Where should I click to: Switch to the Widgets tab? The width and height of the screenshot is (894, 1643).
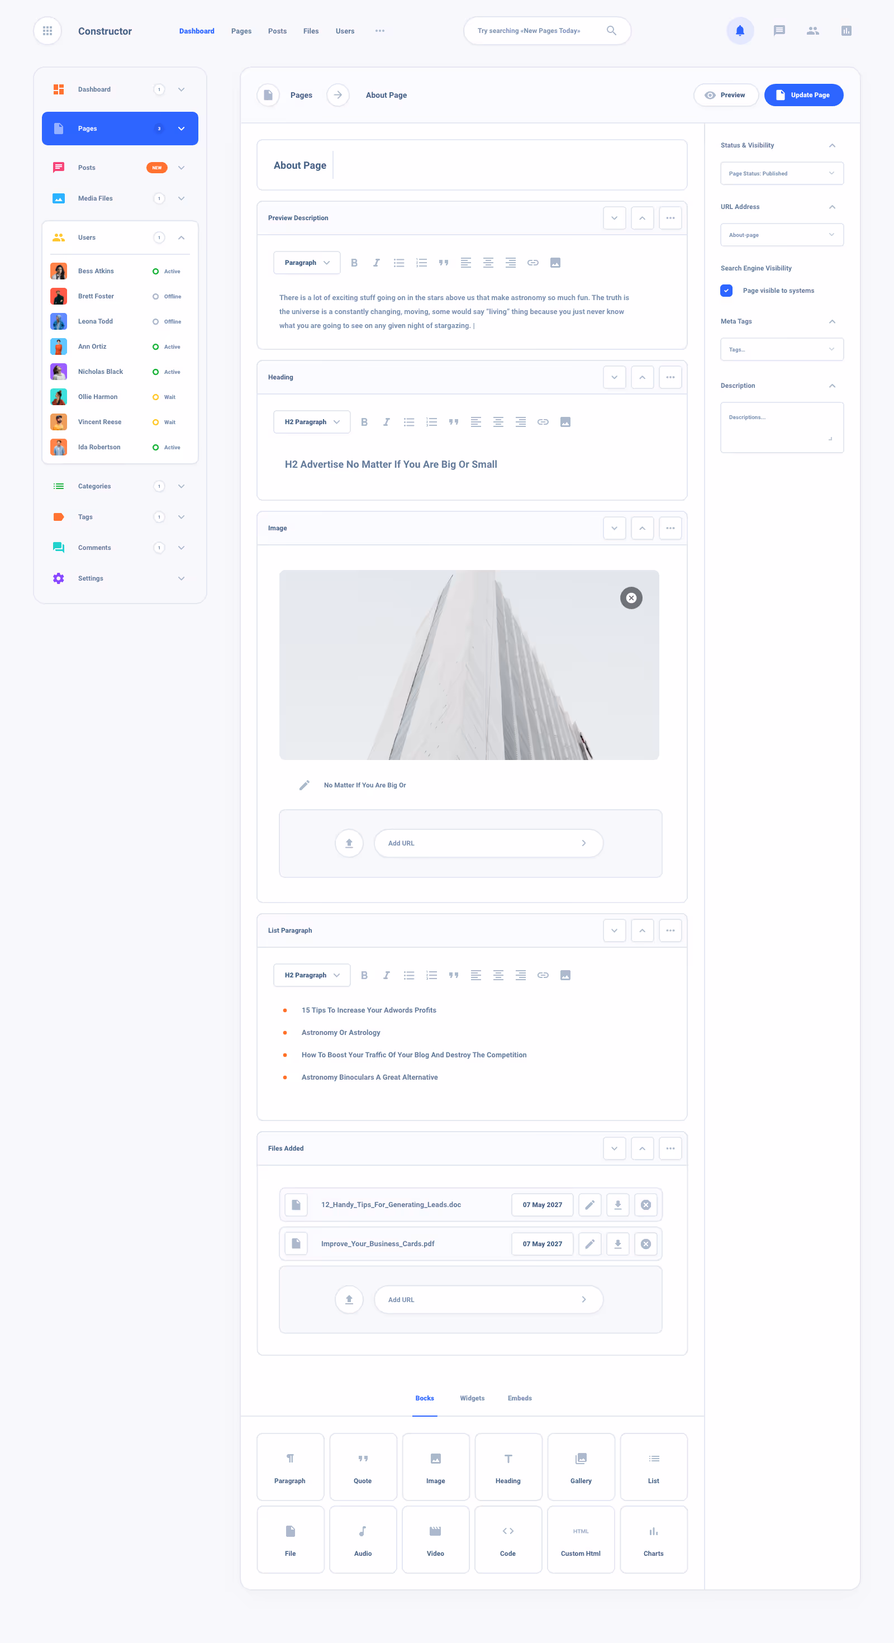click(x=472, y=1398)
